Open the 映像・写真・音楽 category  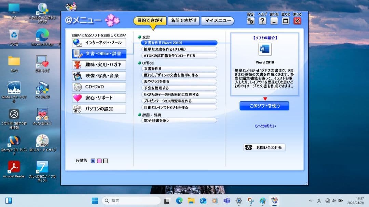point(98,76)
